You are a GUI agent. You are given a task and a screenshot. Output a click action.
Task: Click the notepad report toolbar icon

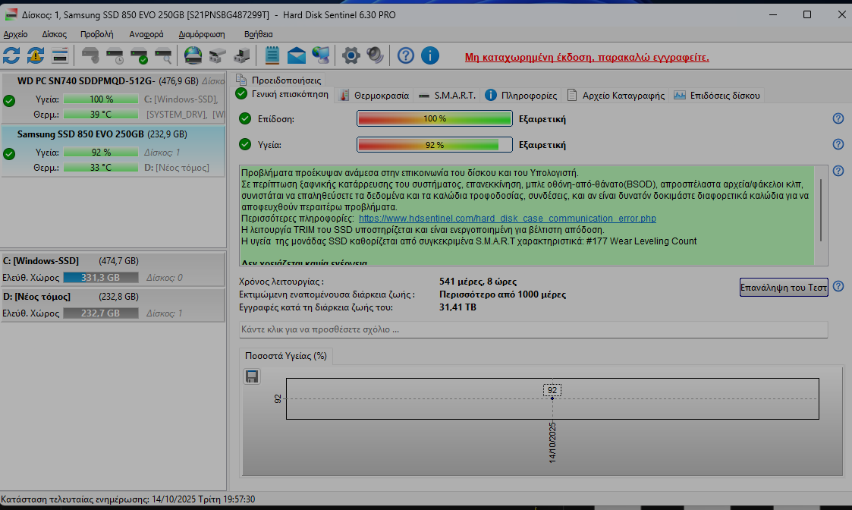[x=272, y=55]
